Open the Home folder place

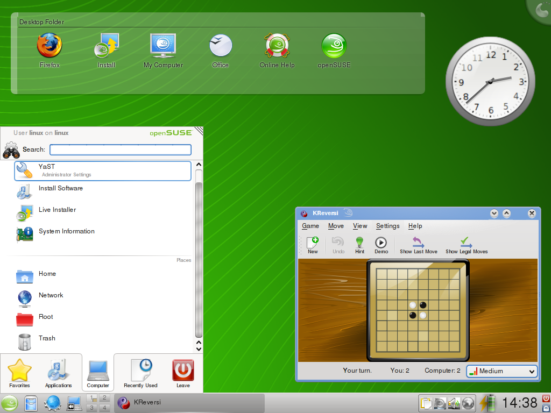pyautogui.click(x=103, y=277)
